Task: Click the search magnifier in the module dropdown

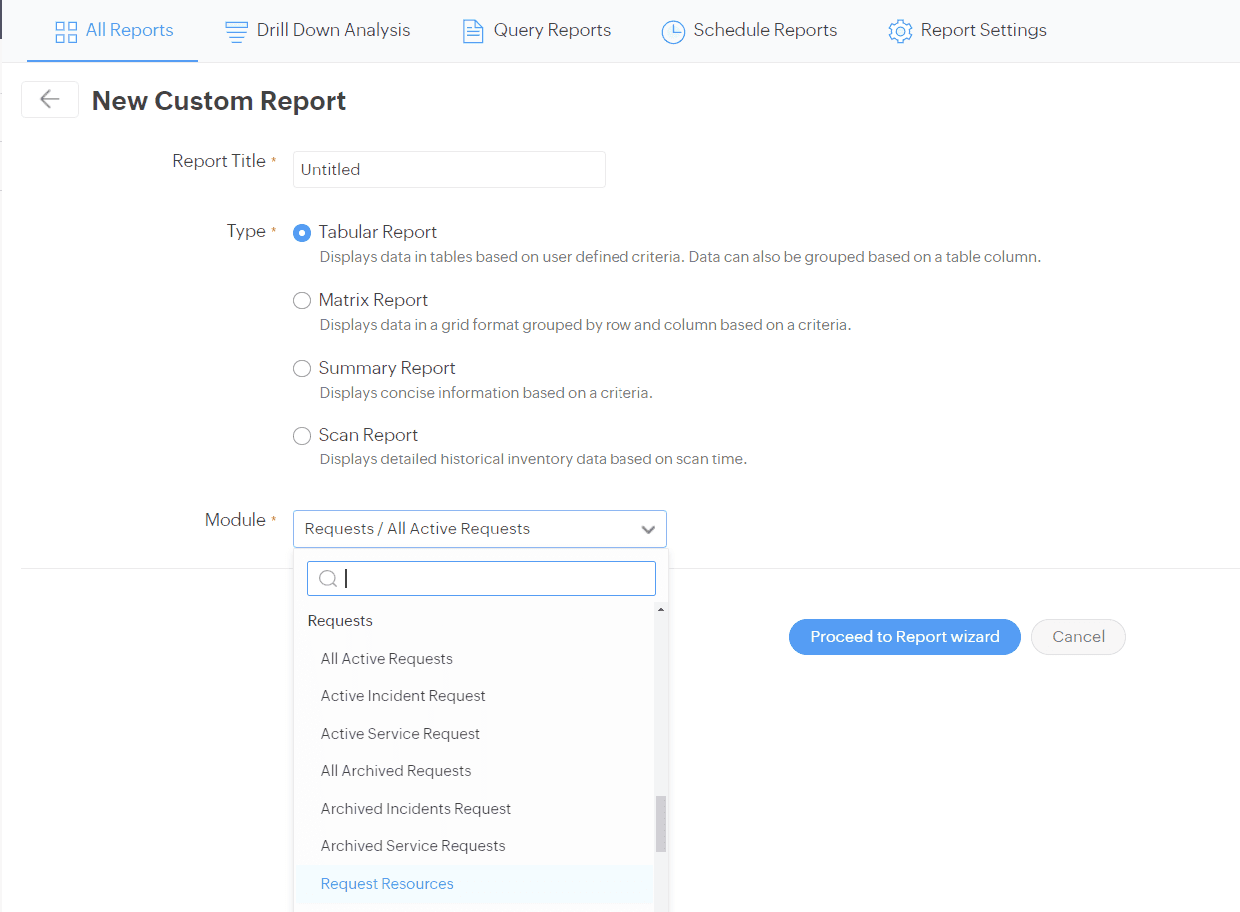Action: (328, 578)
